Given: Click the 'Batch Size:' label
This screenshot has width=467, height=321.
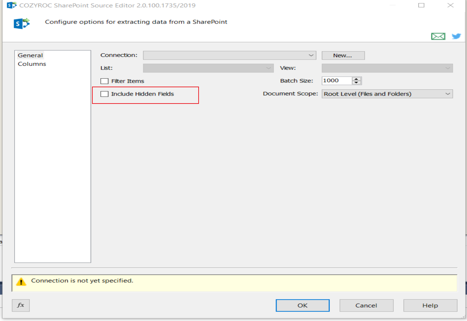Looking at the screenshot, I should point(297,81).
